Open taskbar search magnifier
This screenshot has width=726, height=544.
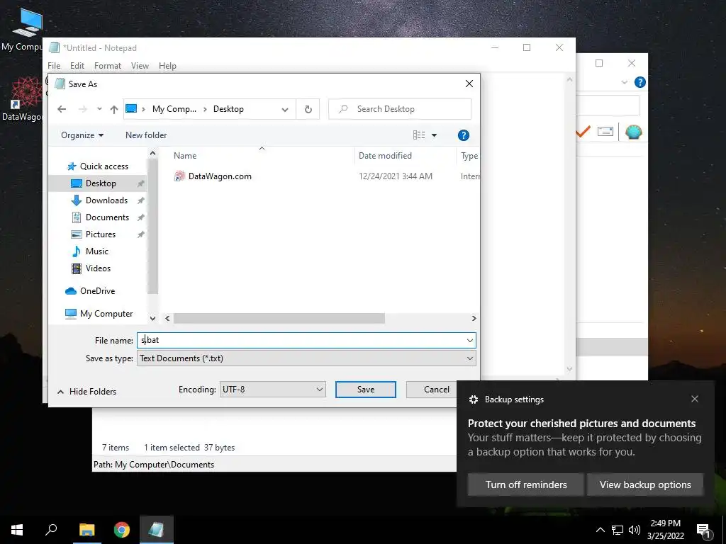[51, 530]
